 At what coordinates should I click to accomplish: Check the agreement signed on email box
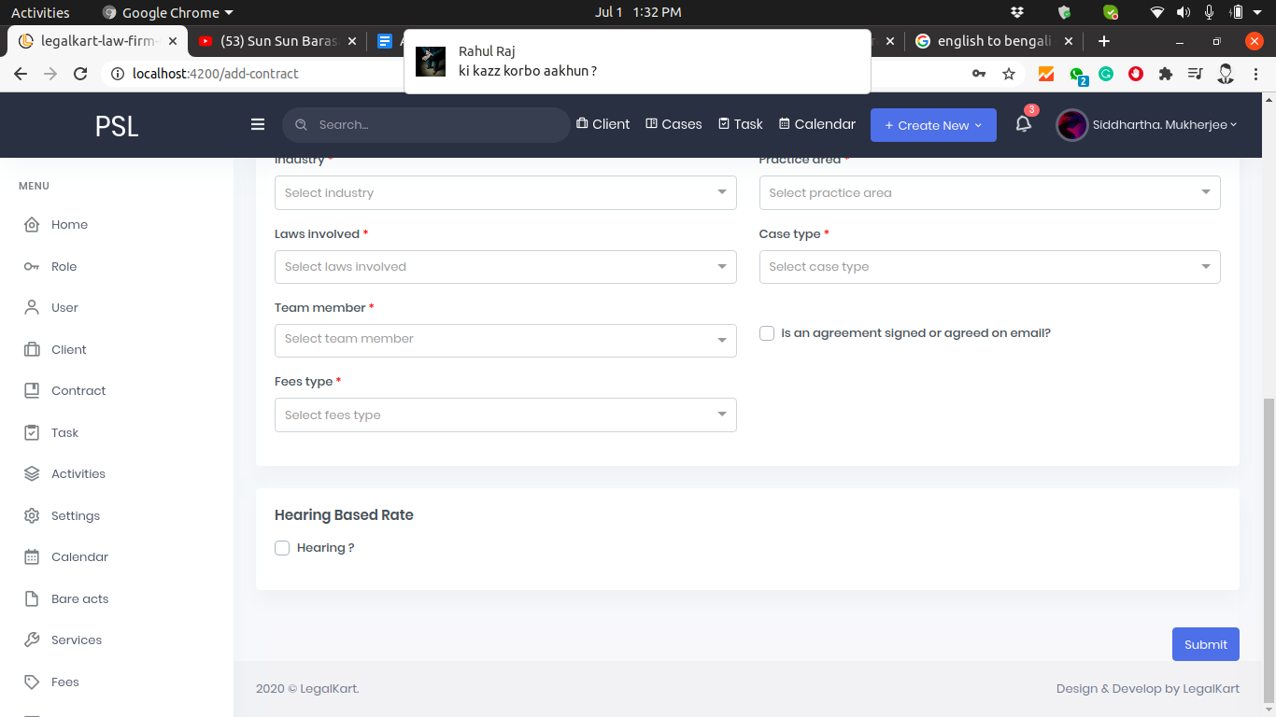click(x=767, y=333)
